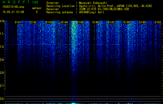This screenshot has height=104, width=163.
Task: Click the 0145 time marker
Action: (80, 22)
